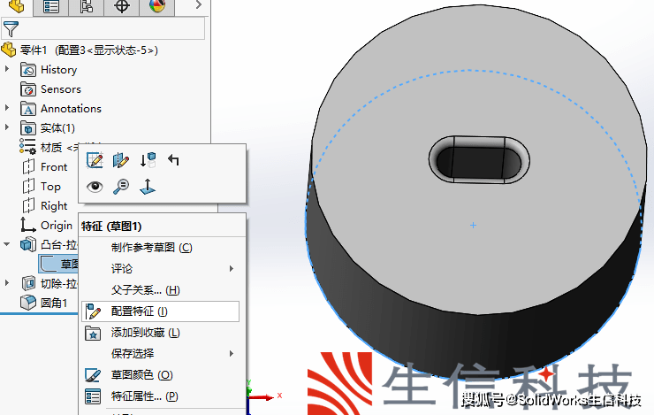Click the feature tree filter funnel icon
The image size is (654, 415).
point(11,28)
